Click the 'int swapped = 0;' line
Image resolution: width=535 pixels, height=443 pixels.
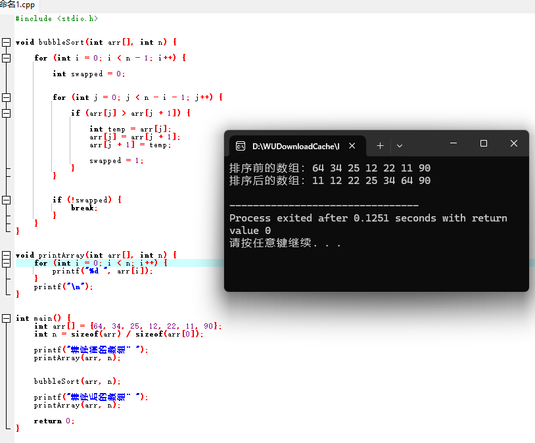tap(89, 74)
